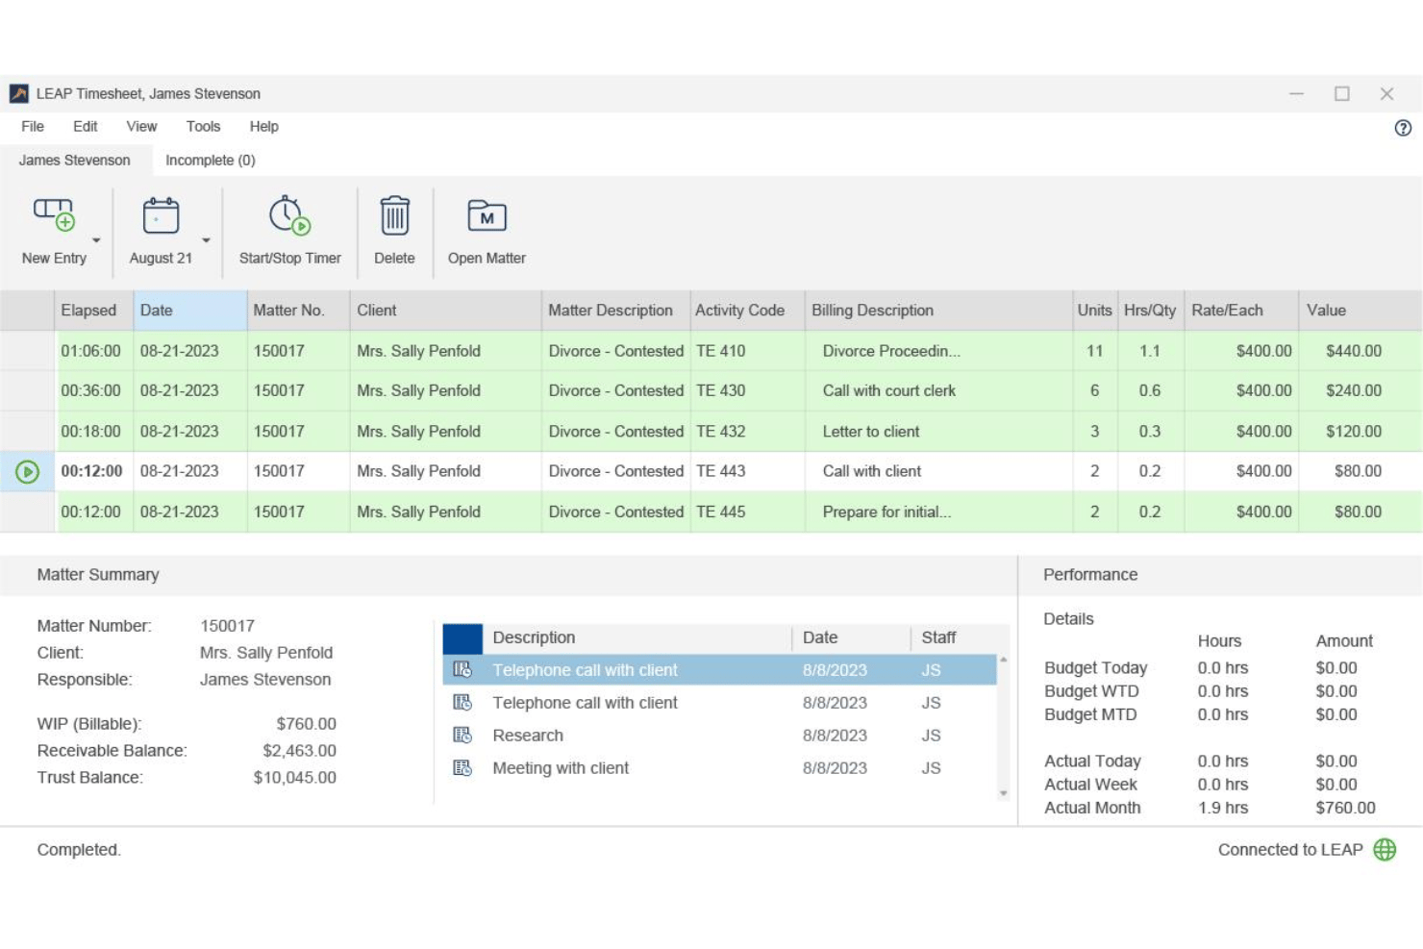1423x949 pixels.
Task: Click the blue corner header cell in summary list
Action: [x=462, y=638]
